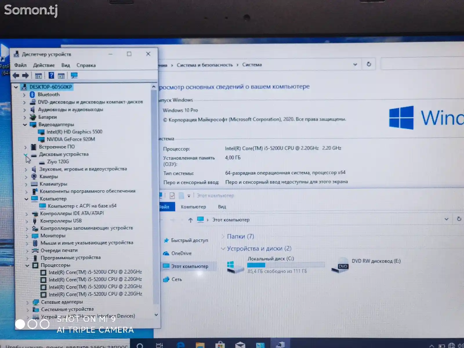The width and height of the screenshot is (464, 348).
Task: Click the OneDrive cloud icon in Explorer
Action: 166,253
